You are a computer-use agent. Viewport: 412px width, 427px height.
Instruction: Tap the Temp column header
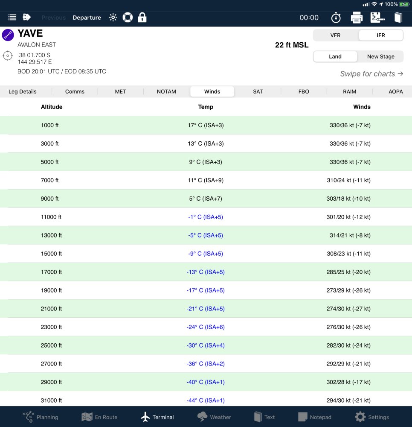[206, 107]
